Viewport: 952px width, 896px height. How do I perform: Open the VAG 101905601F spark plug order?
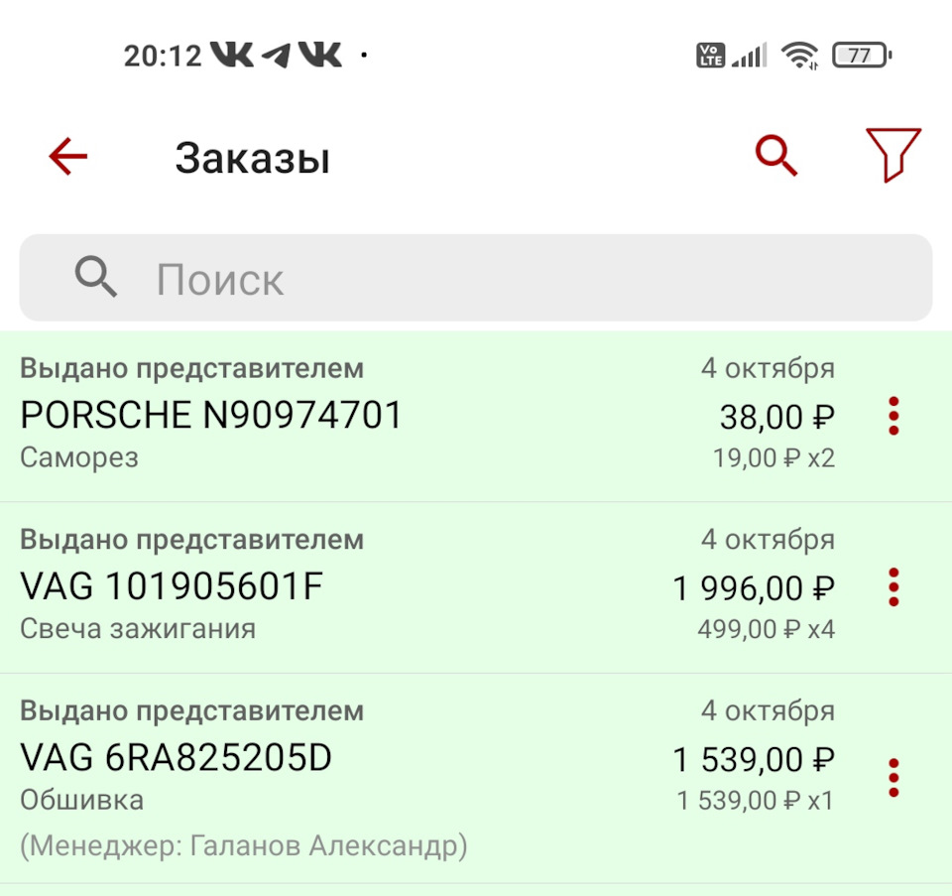(172, 587)
